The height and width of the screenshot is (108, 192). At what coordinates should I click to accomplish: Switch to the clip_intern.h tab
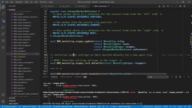(x=49, y=6)
